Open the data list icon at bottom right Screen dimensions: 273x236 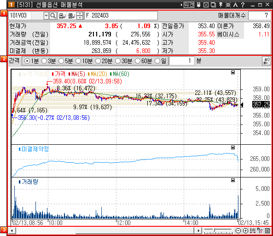point(267,231)
